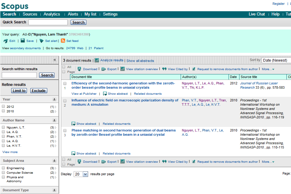Viewport: 291px width, 194px height.
Task: Click the arrow next to 2012 count
Action: 55,107
